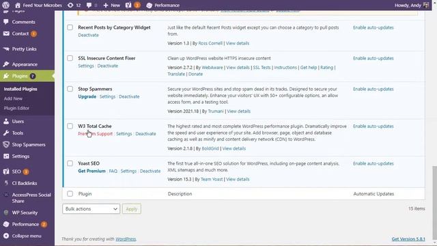Viewport: 437px width, 246px height.
Task: Open View details for W3 Total Cache
Action: pos(234,148)
